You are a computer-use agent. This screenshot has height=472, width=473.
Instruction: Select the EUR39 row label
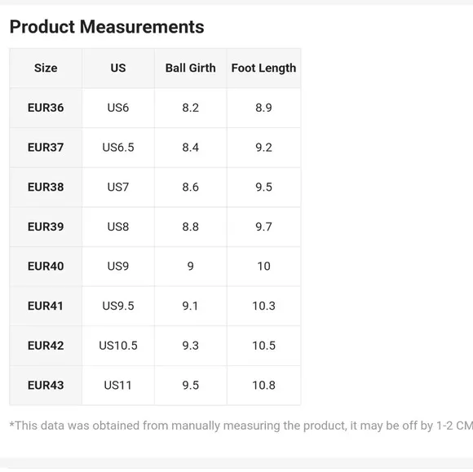(x=46, y=227)
